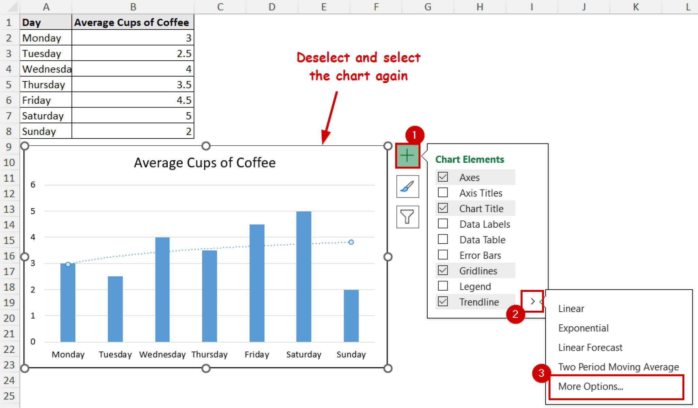Select the trendline start marker on Monday bar
This screenshot has width=698, height=408.
(x=68, y=264)
